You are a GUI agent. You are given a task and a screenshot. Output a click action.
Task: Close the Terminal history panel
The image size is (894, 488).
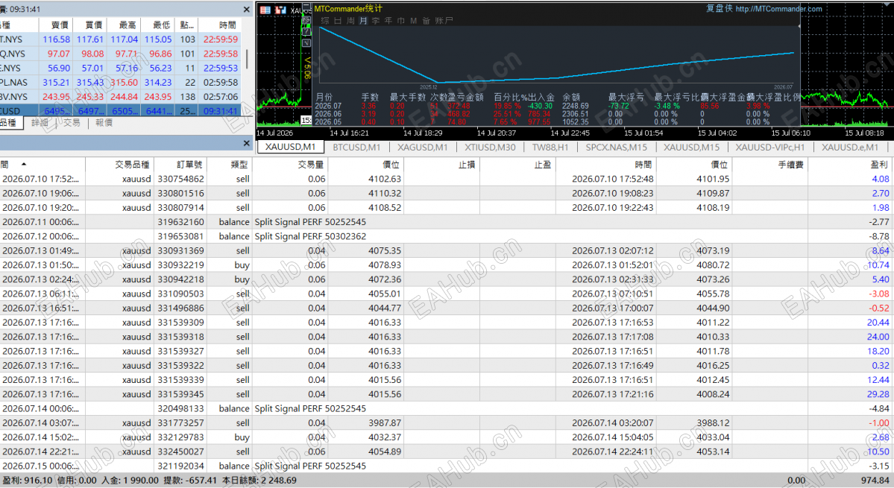[246, 144]
